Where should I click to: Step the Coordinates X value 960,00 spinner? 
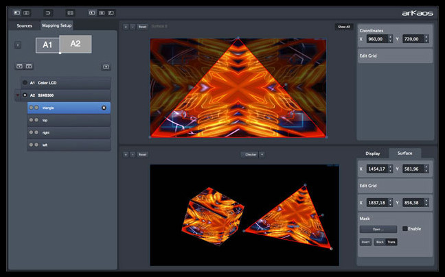click(390, 39)
